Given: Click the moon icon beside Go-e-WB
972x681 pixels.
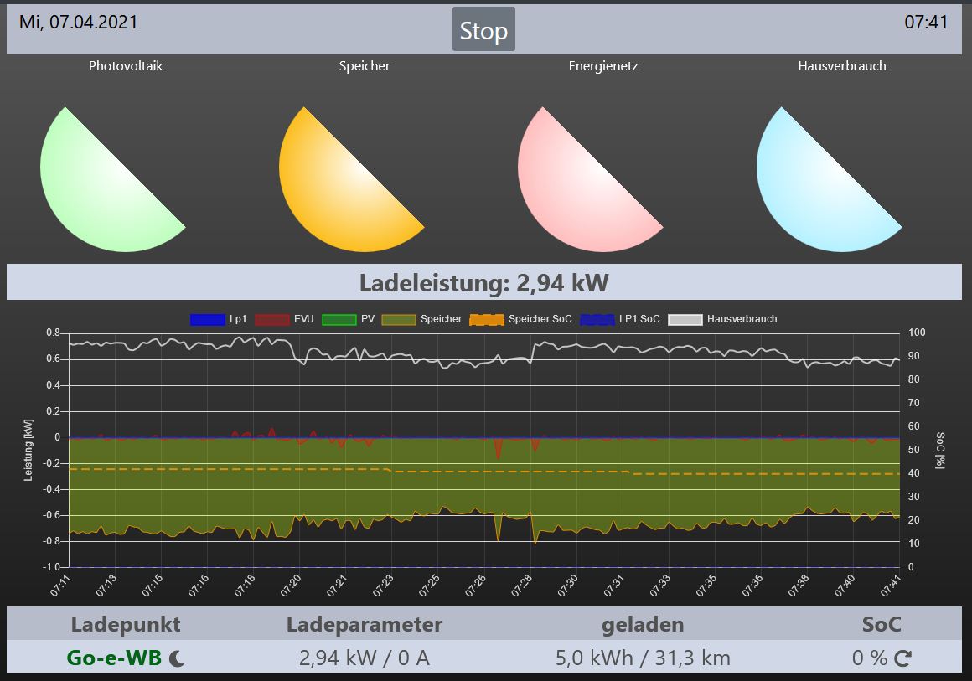Looking at the screenshot, I should pyautogui.click(x=177, y=659).
